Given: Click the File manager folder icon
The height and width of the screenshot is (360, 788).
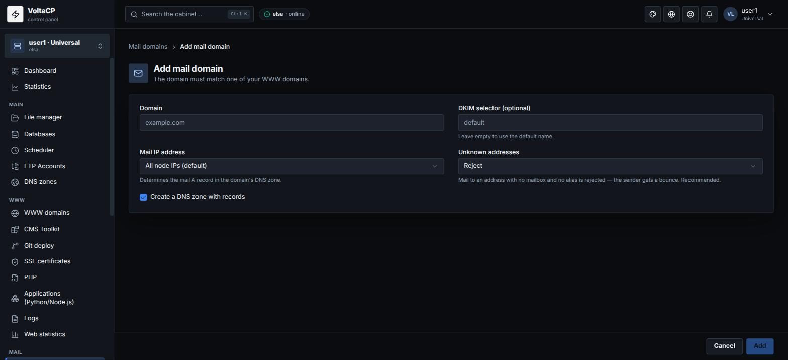Looking at the screenshot, I should 15,117.
